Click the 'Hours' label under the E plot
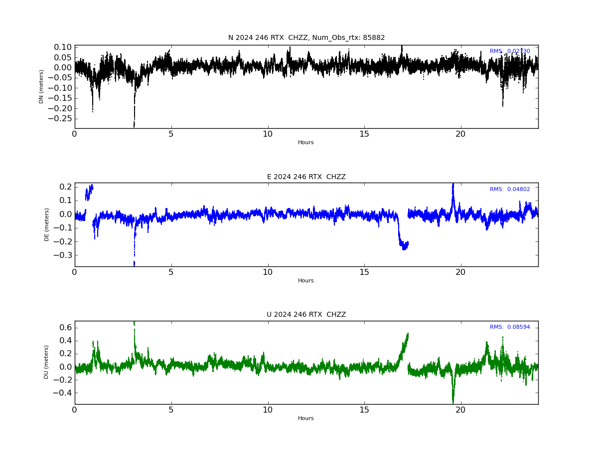598x449 pixels. tap(306, 281)
